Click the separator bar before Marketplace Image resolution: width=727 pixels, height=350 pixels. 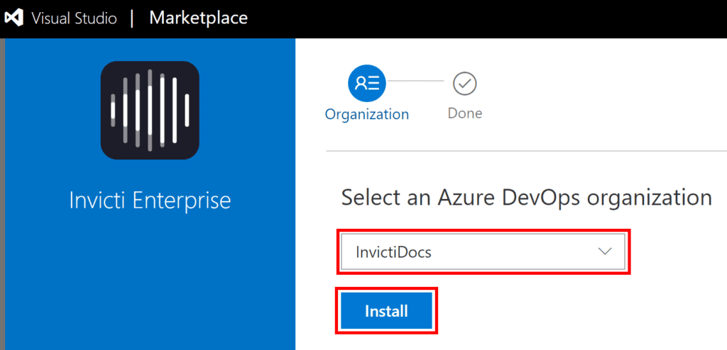click(x=132, y=18)
